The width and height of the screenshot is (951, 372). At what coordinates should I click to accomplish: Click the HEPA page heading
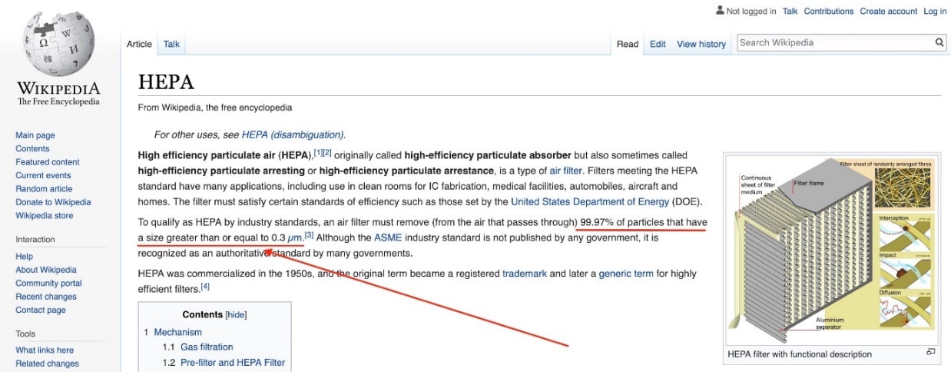tap(166, 82)
